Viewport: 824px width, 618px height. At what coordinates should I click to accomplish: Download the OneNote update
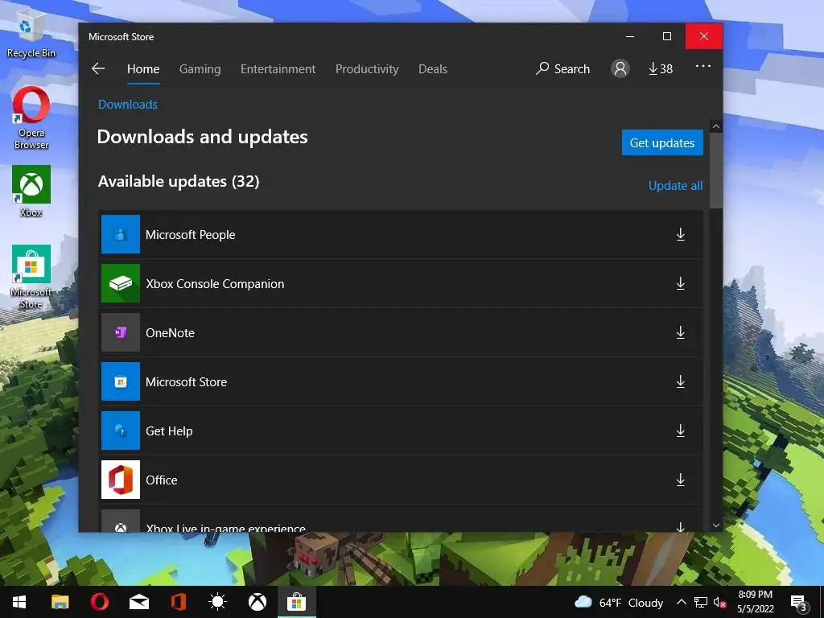coord(681,332)
